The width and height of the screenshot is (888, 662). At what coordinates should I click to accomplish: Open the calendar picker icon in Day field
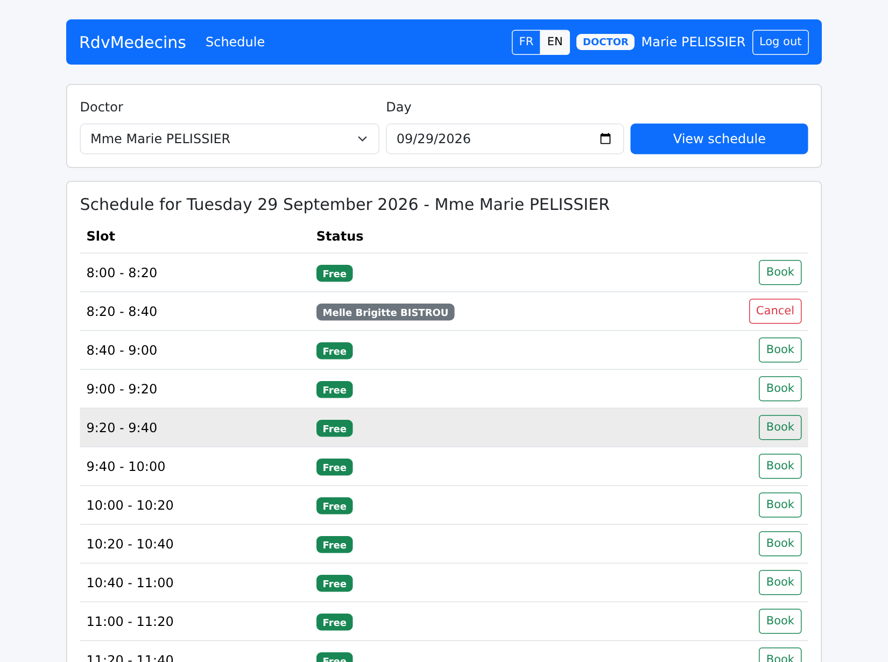(x=605, y=139)
